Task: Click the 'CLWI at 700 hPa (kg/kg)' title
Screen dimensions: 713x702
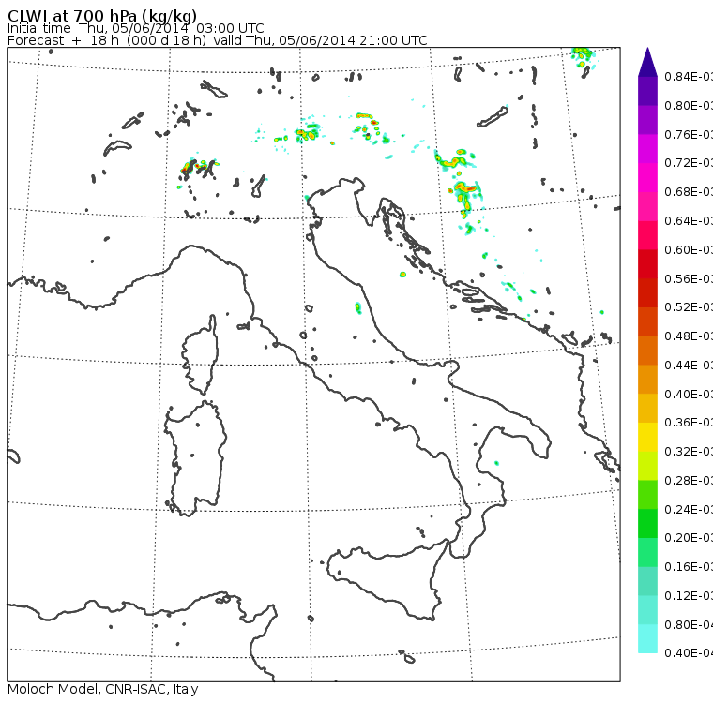Action: (x=102, y=16)
